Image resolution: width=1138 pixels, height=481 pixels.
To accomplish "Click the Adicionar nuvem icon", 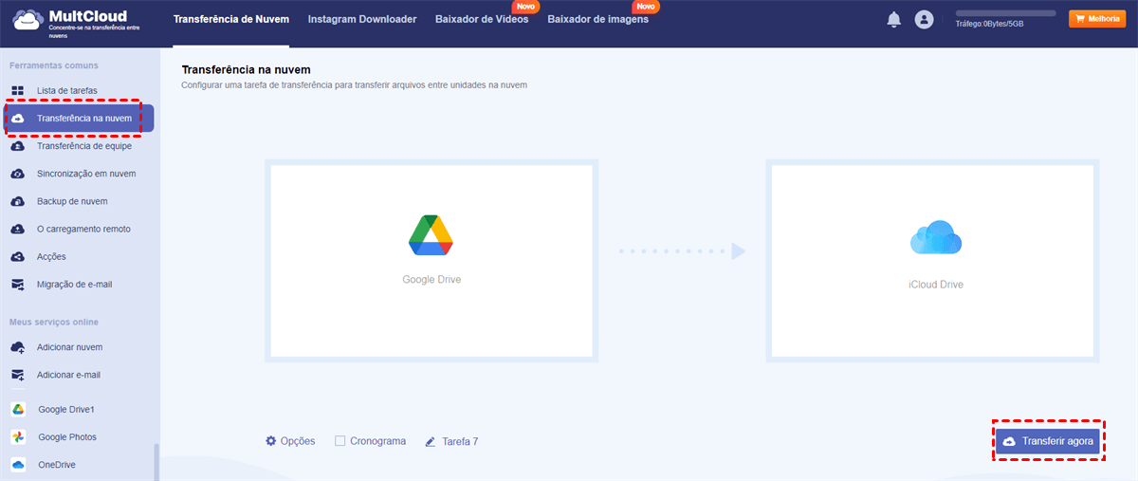I will pyautogui.click(x=17, y=347).
